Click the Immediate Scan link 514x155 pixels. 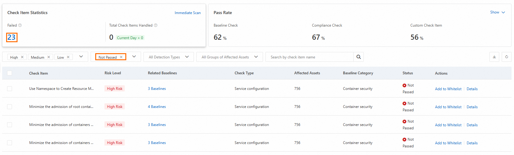click(187, 13)
